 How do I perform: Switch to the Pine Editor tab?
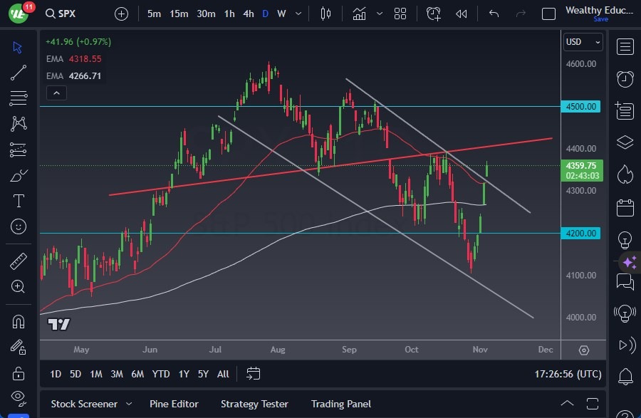click(x=174, y=404)
